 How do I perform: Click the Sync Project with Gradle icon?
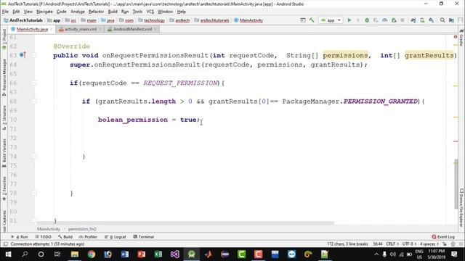tap(413, 20)
